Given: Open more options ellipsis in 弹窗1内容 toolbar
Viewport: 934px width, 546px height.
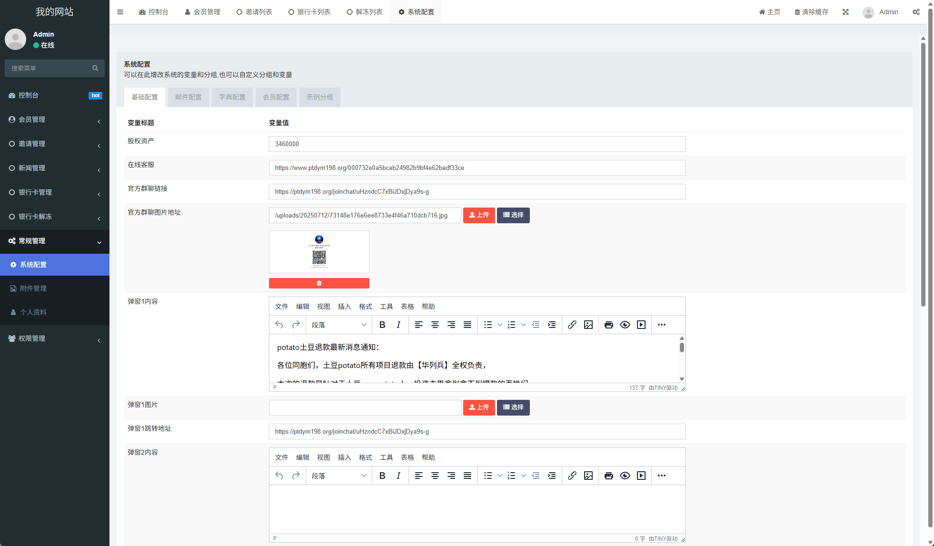Looking at the screenshot, I should point(662,325).
